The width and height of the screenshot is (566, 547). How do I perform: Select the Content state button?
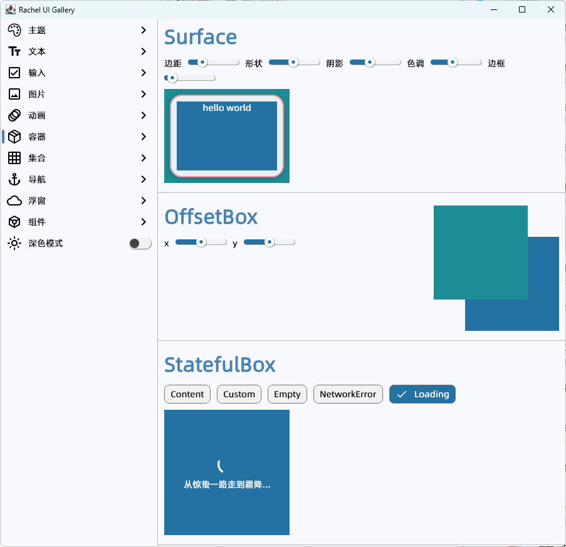point(187,394)
